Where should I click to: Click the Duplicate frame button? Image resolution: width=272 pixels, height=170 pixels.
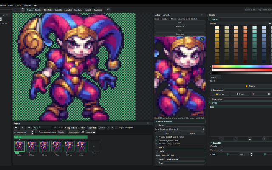[x=92, y=128]
